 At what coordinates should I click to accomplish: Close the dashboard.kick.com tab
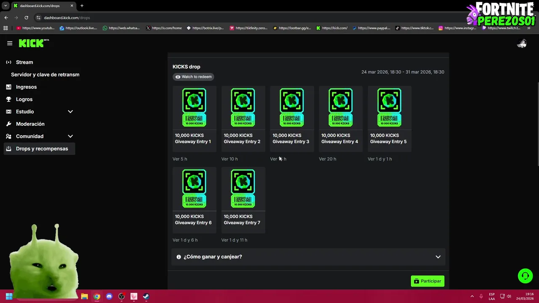72,6
